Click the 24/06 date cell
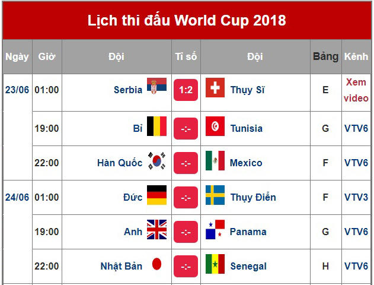This screenshot has width=374, height=285. click(x=17, y=197)
